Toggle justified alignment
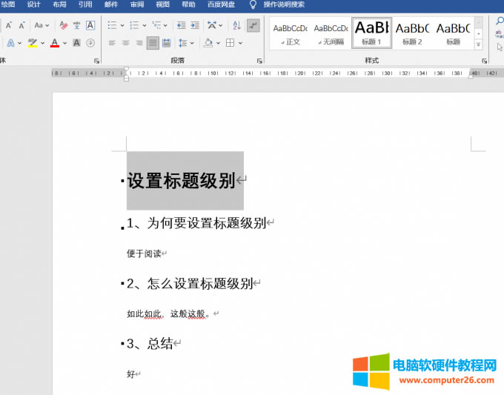 click(153, 43)
